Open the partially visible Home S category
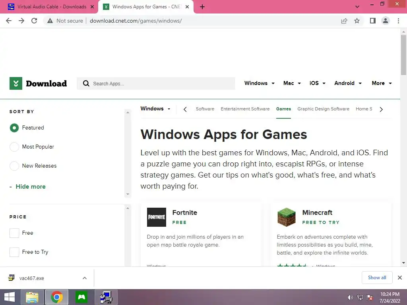407x305 pixels. pyautogui.click(x=364, y=109)
